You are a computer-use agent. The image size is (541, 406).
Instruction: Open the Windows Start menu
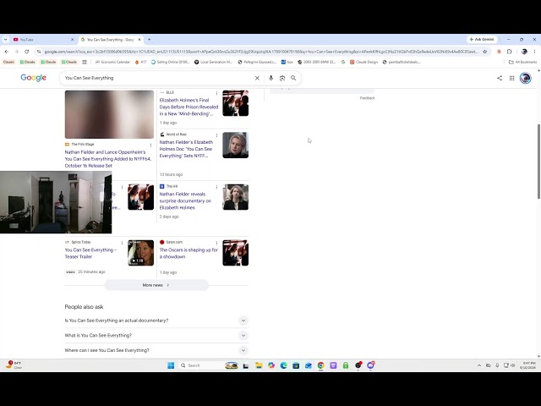(171, 365)
